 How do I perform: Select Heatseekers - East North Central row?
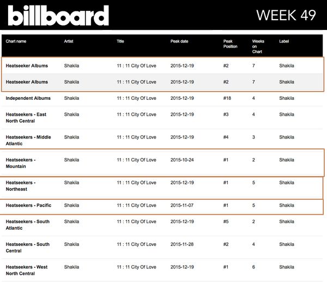[x=162, y=118]
